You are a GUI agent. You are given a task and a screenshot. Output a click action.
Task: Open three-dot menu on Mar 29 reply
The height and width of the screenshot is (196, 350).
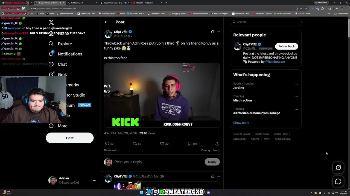218,176
